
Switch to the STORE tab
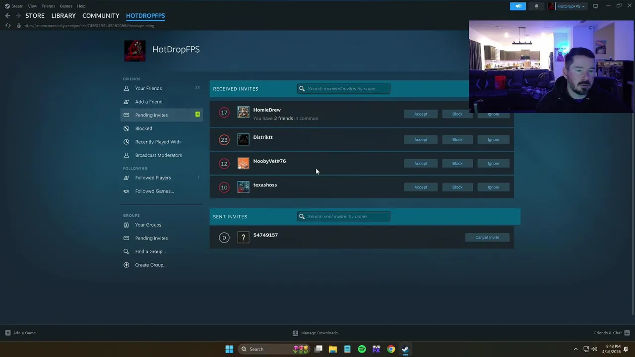(x=35, y=16)
